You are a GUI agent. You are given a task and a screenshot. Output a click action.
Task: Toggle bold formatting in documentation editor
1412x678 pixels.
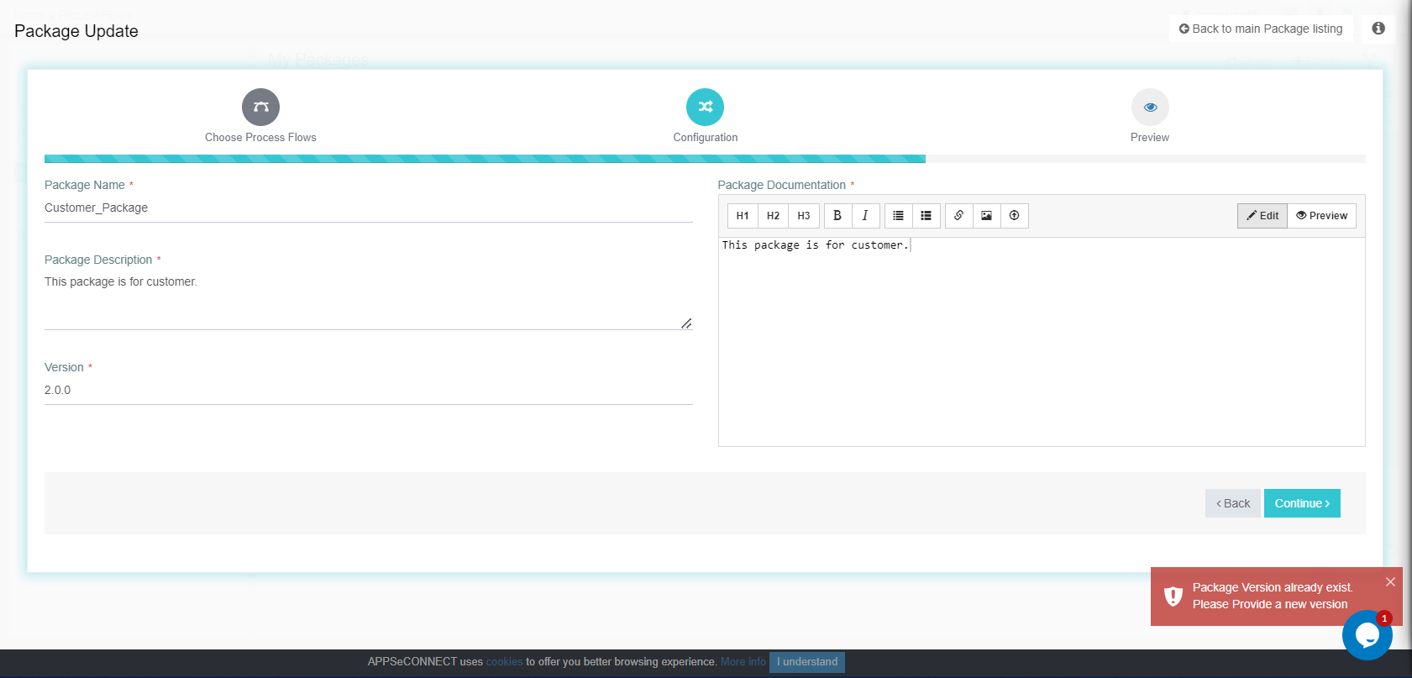tap(837, 216)
